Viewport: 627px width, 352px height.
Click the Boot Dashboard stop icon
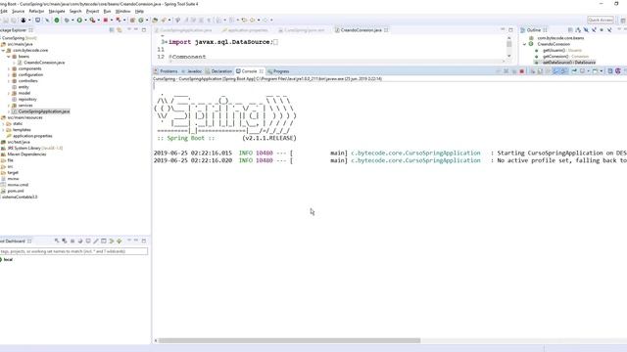coord(72,242)
